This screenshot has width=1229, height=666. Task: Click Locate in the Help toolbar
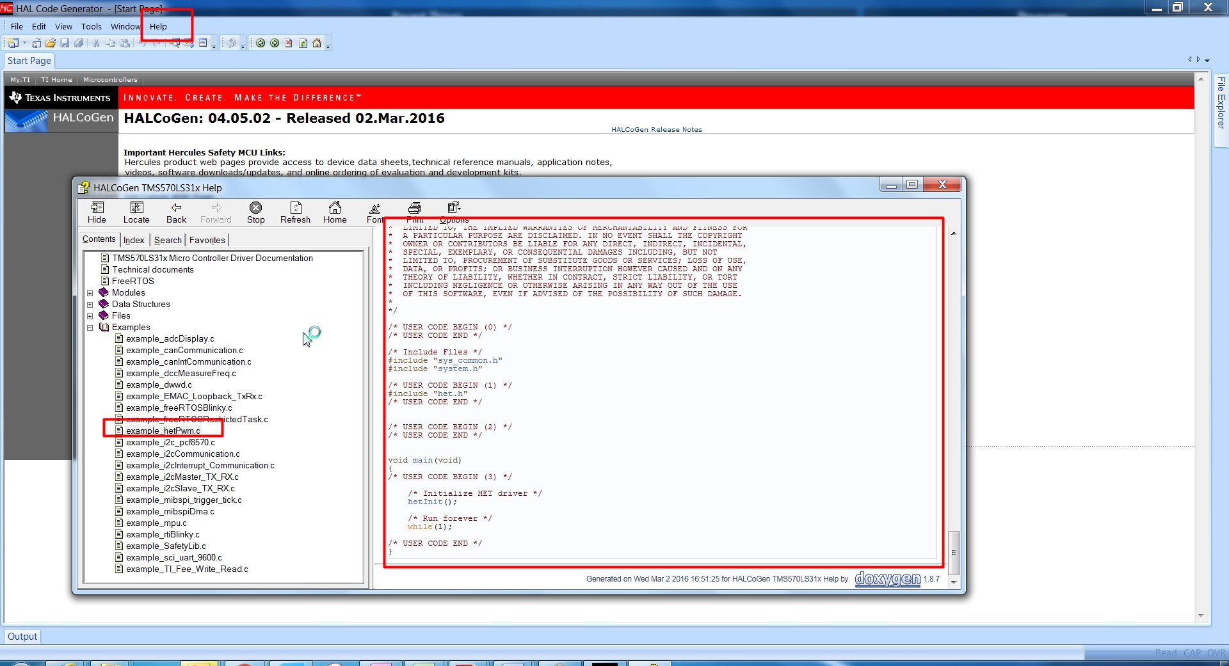136,213
